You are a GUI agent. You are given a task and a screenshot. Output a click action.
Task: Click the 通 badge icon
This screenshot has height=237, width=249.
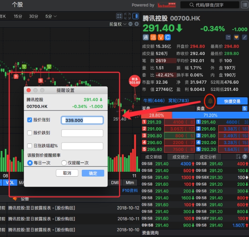146,37
